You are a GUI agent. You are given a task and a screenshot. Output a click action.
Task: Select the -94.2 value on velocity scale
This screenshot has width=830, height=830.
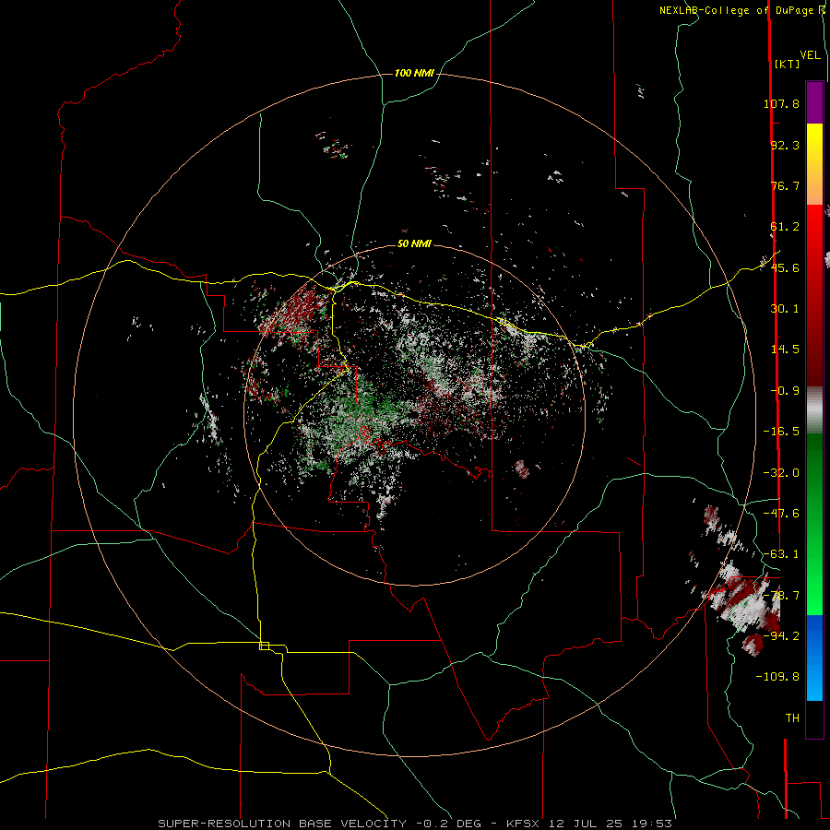coord(781,635)
